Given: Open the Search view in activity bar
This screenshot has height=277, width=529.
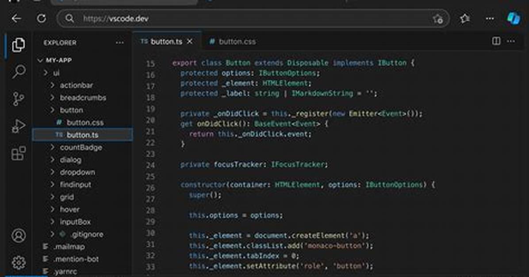Looking at the screenshot, I should click(x=19, y=71).
